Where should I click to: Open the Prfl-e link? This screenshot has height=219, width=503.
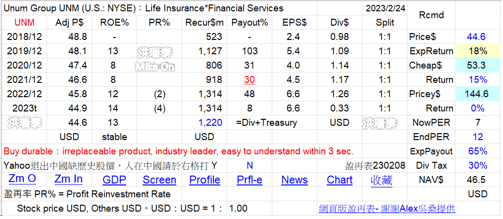[250, 180]
